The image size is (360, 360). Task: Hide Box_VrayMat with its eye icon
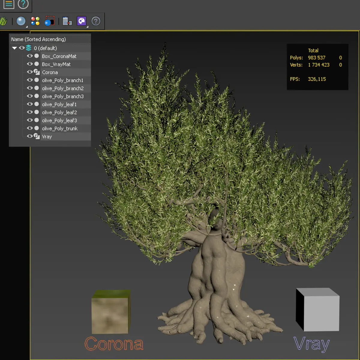tap(30, 64)
